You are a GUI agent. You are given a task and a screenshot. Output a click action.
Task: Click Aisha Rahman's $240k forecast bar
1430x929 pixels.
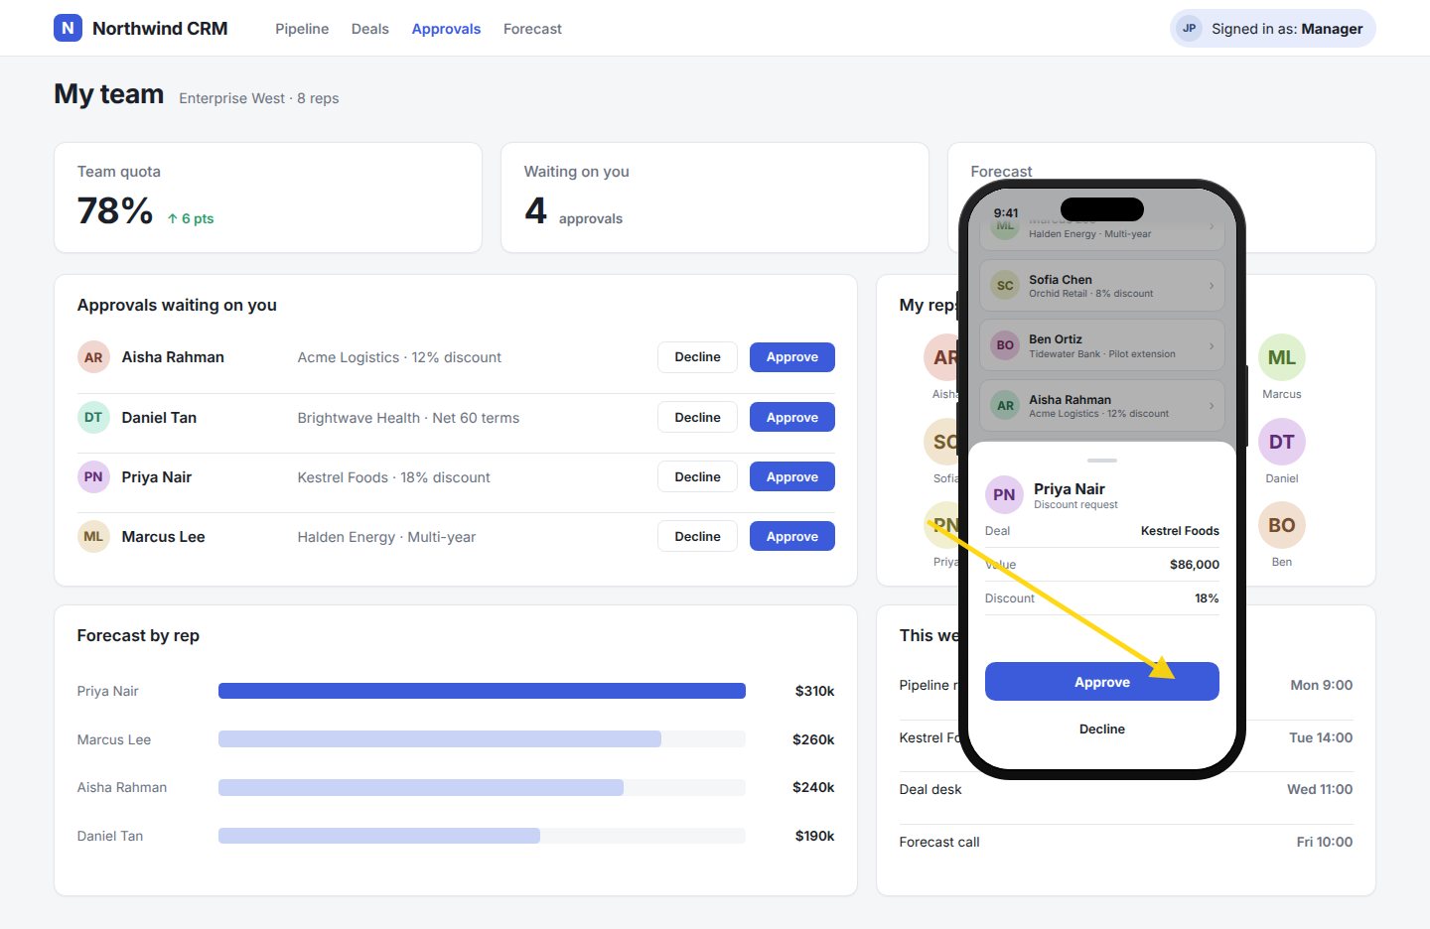(421, 787)
